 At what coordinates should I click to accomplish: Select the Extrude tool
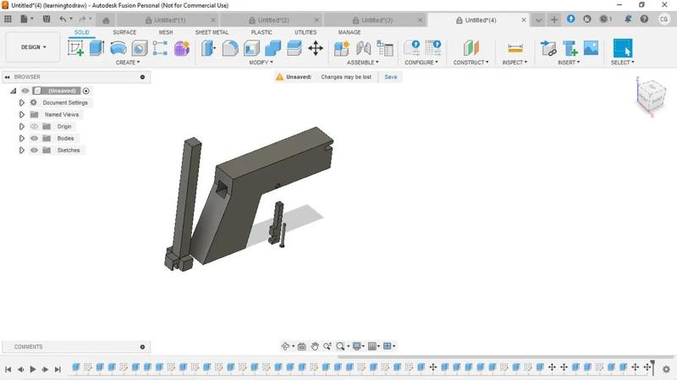pyautogui.click(x=96, y=48)
